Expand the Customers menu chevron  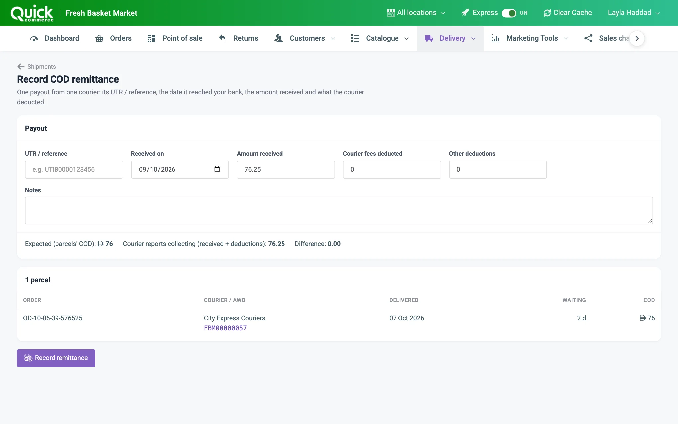333,39
